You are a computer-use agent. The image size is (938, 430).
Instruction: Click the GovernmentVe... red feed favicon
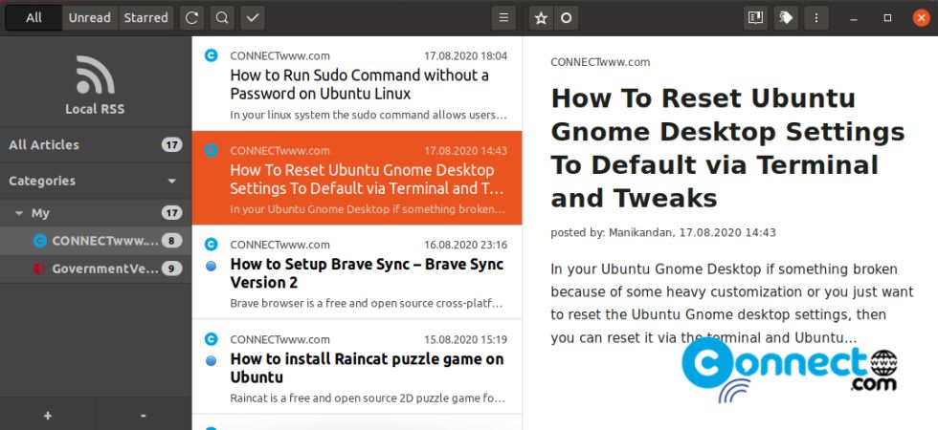click(x=40, y=269)
